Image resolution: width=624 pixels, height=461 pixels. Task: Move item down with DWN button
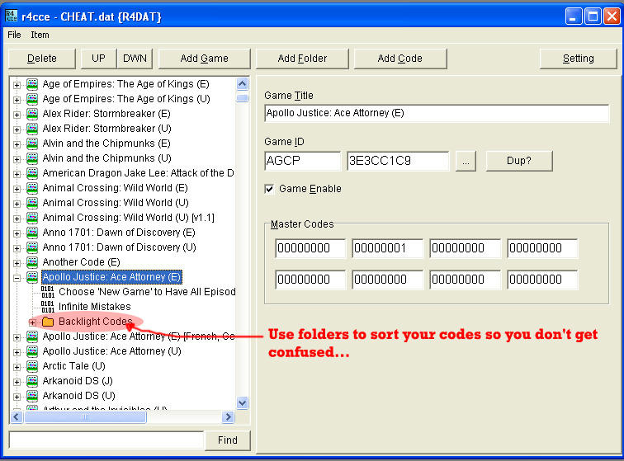point(135,59)
